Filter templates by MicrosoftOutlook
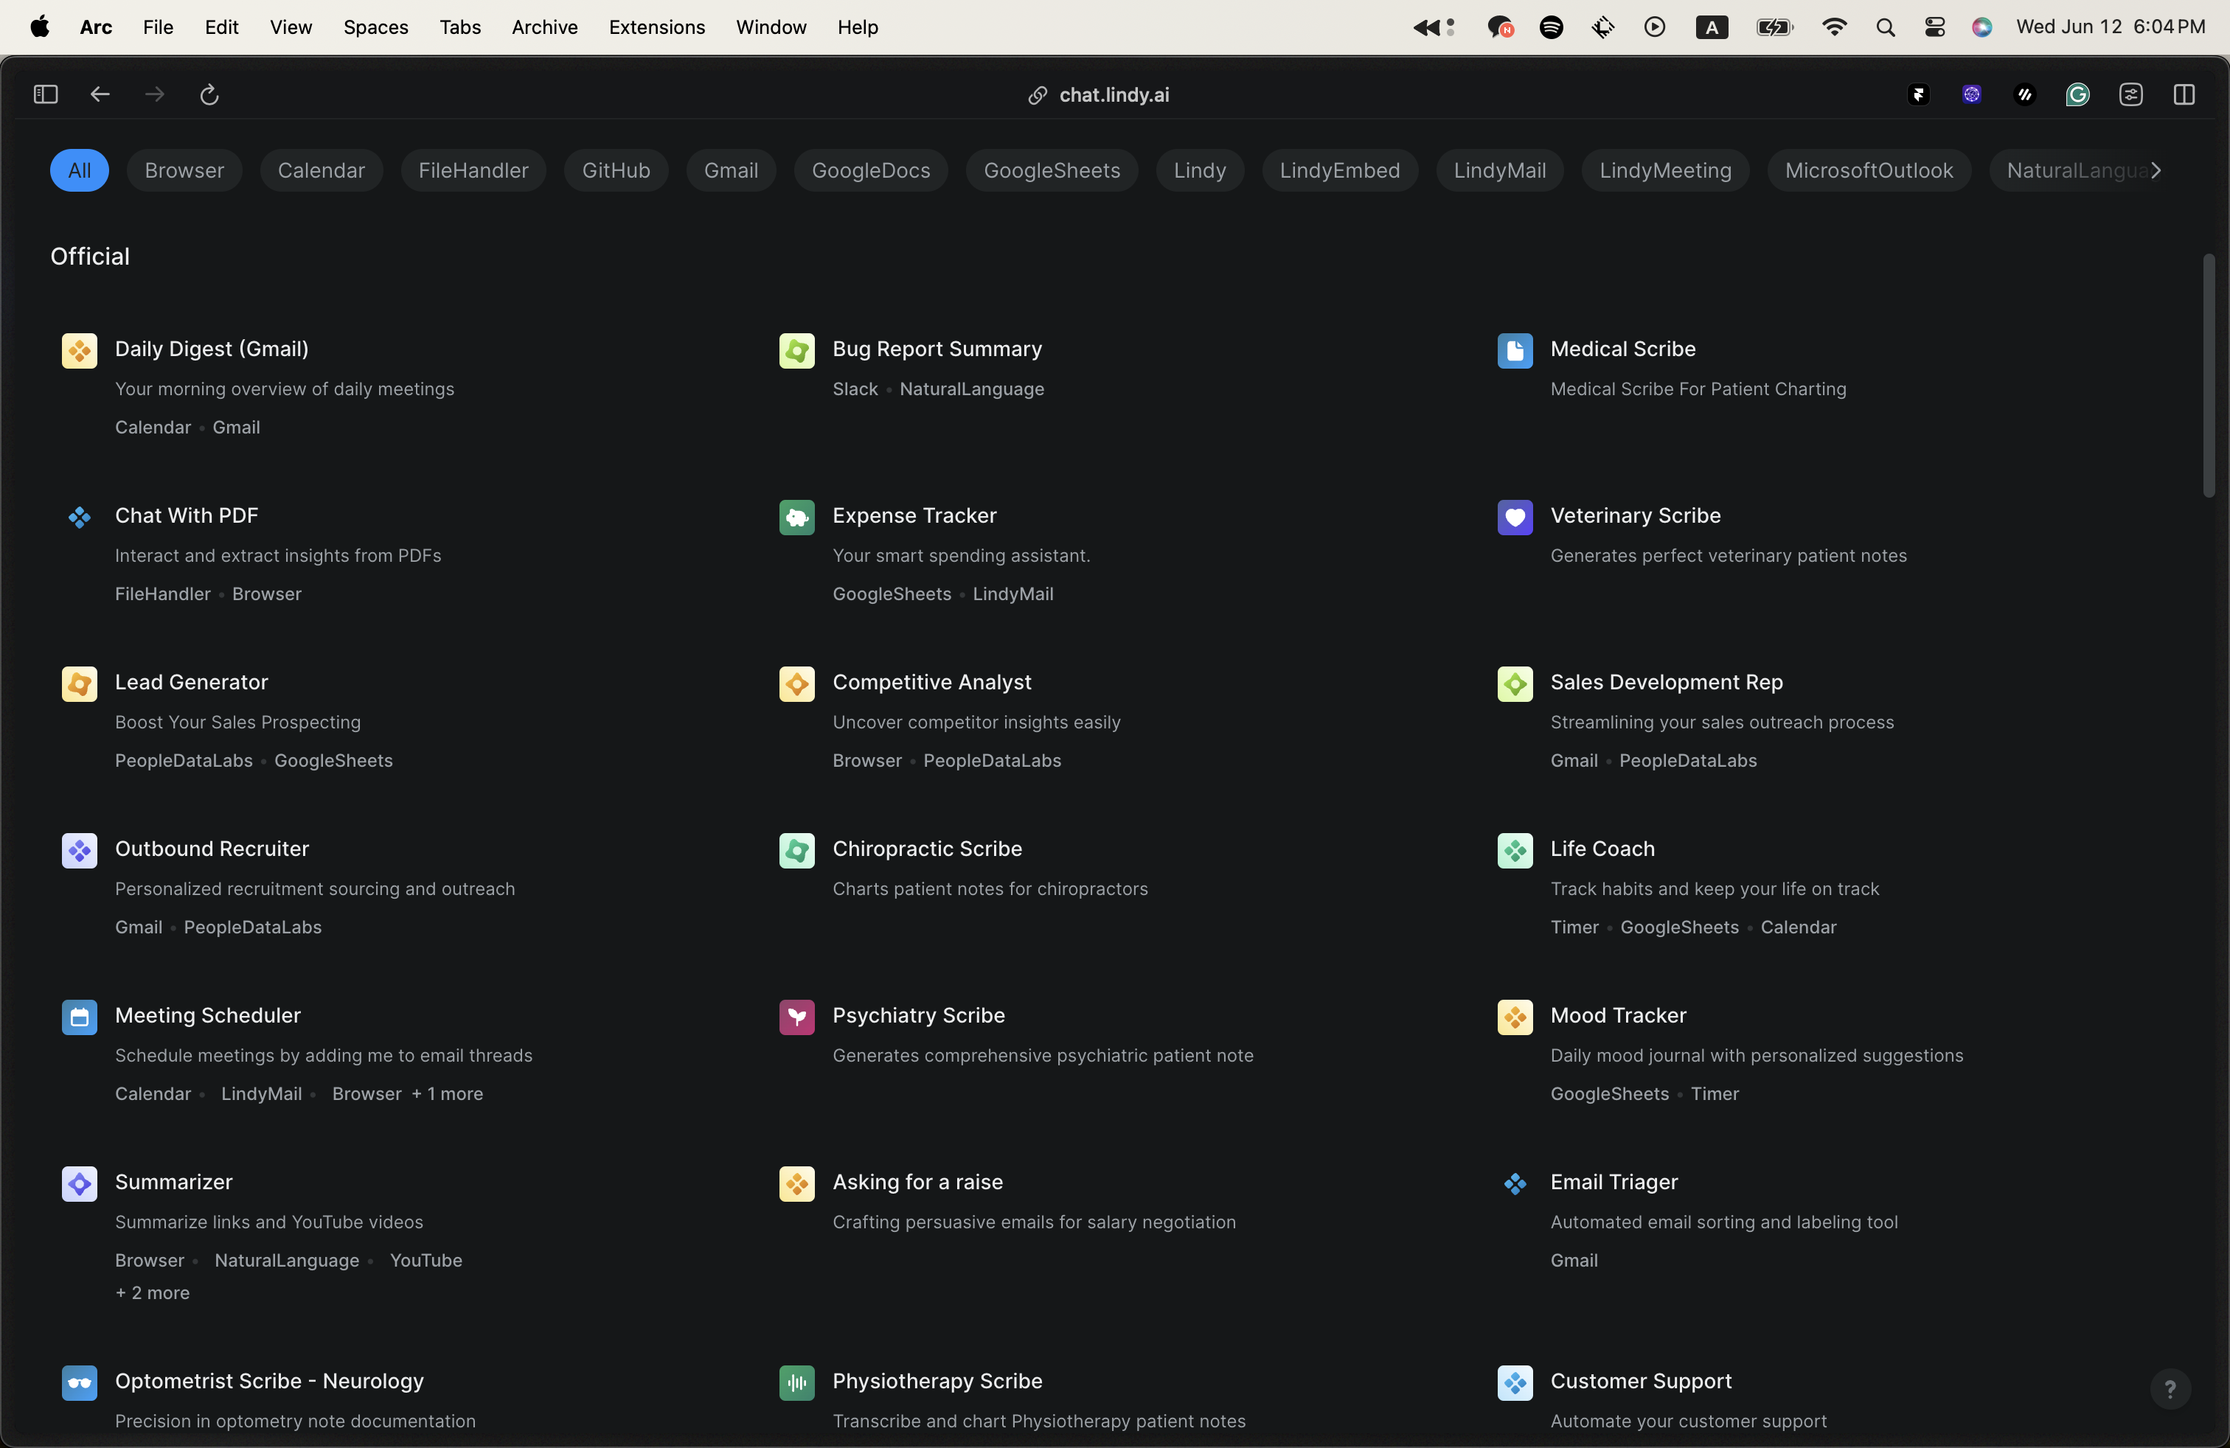 (1869, 170)
